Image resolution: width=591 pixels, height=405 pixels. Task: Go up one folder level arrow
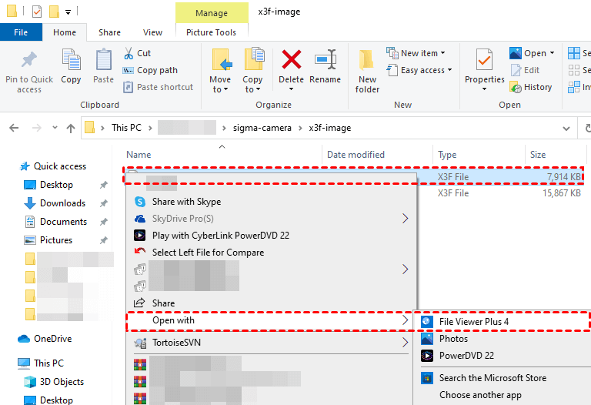click(x=71, y=129)
